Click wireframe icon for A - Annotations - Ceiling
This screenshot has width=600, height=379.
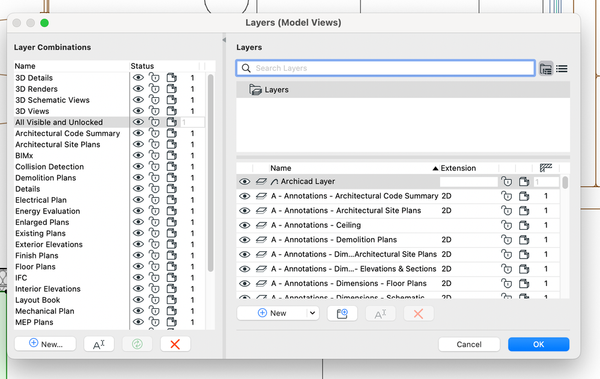[x=524, y=225]
